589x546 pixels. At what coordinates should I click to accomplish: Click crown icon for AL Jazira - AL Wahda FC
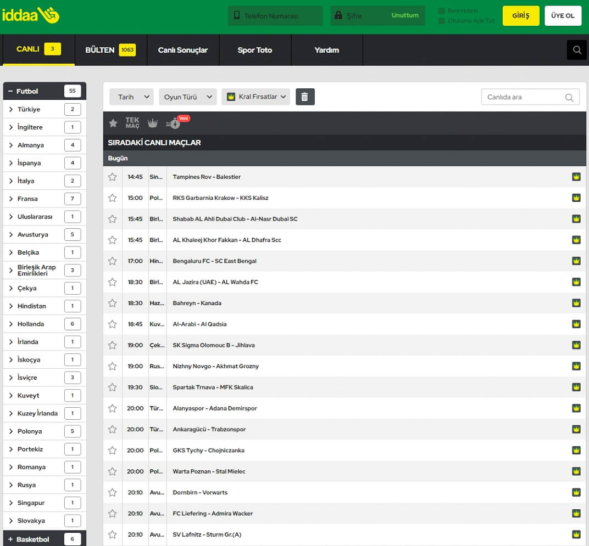coord(576,282)
